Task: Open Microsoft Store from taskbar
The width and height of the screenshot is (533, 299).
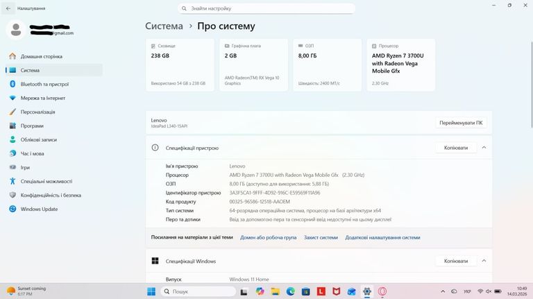Action: (306, 291)
